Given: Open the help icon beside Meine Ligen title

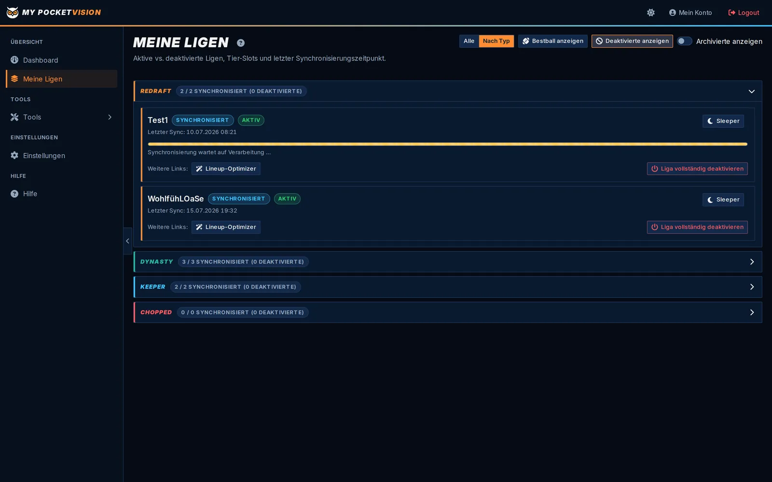Looking at the screenshot, I should click(241, 43).
